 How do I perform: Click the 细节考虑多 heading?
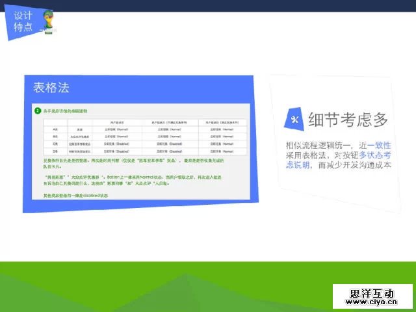(348, 120)
